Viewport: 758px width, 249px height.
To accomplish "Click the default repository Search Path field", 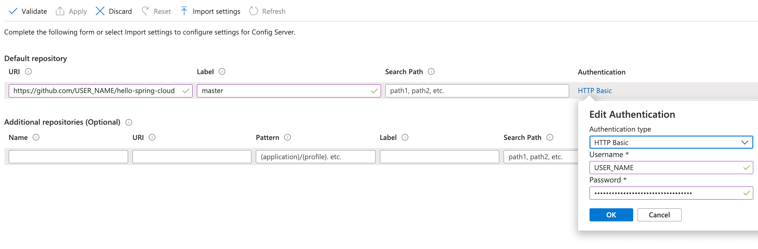I will (x=477, y=91).
